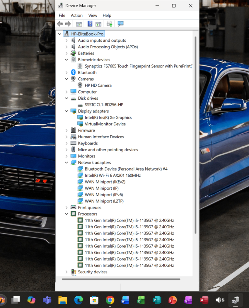This screenshot has width=249, height=308.
Task: Expand the Audio inputs and outputs category
Action: click(x=66, y=40)
